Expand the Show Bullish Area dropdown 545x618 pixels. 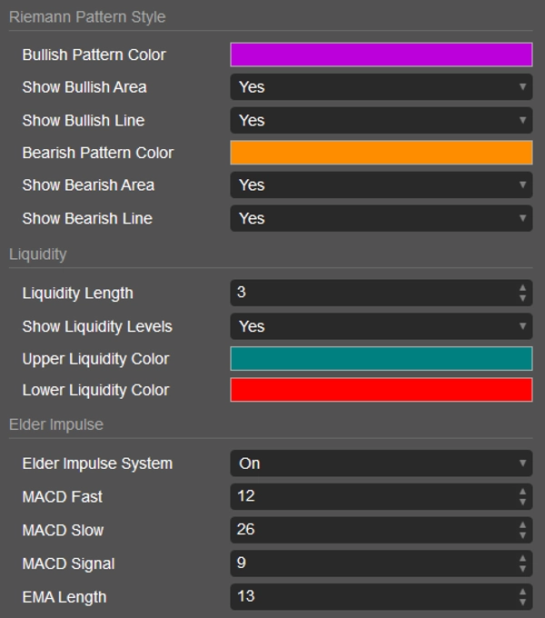(x=381, y=87)
